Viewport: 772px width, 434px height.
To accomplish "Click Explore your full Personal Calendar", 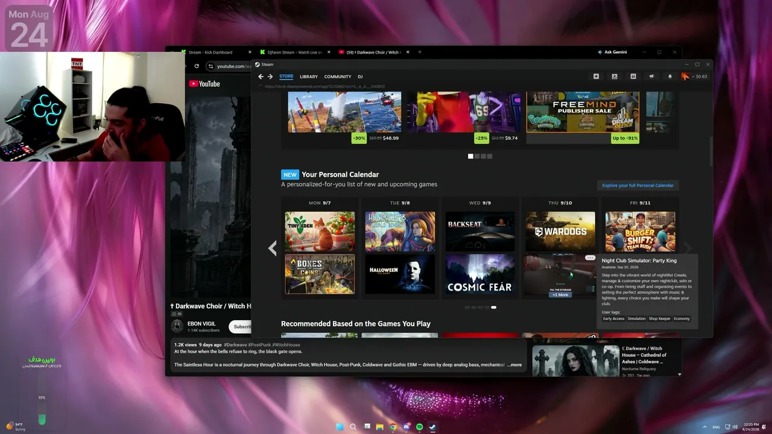I will (x=638, y=185).
